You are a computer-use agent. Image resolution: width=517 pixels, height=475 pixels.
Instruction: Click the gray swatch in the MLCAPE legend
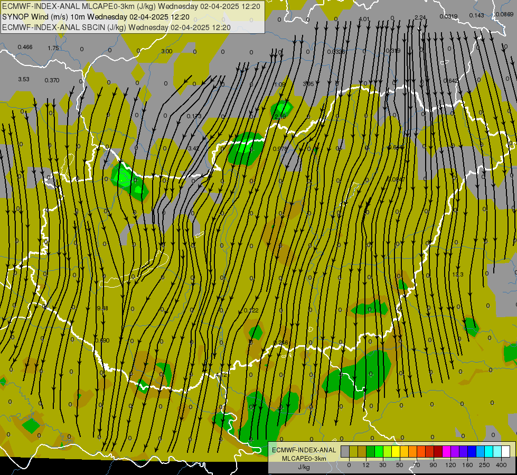(x=345, y=451)
